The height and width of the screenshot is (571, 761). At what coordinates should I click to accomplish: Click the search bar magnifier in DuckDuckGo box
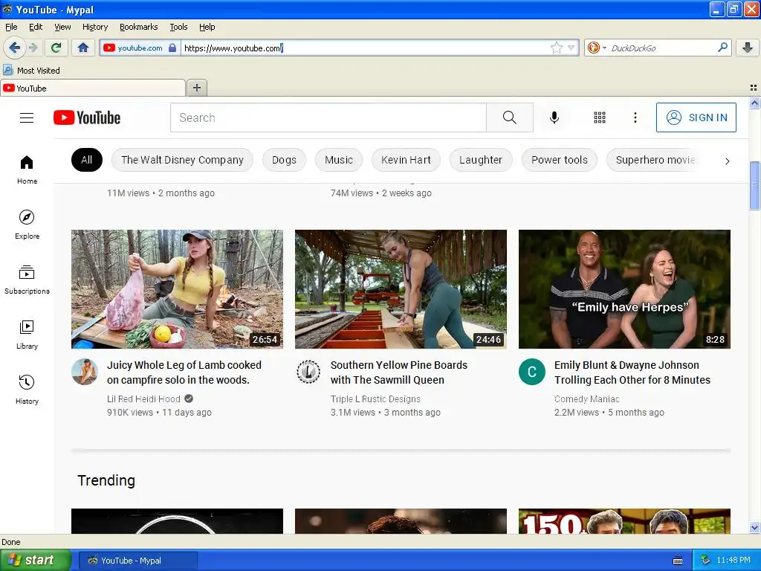point(722,48)
